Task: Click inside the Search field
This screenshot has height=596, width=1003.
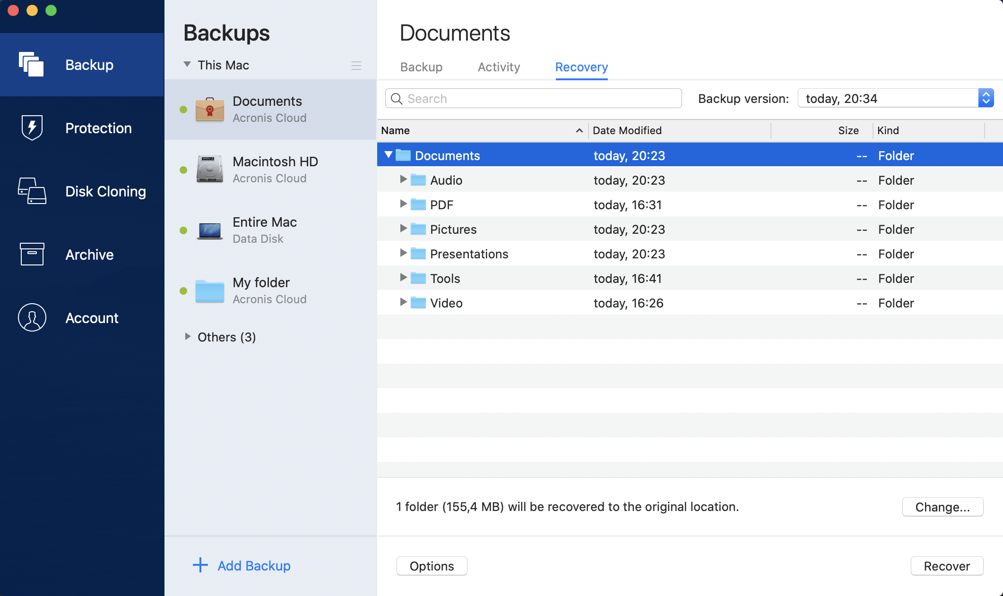Action: tap(533, 98)
